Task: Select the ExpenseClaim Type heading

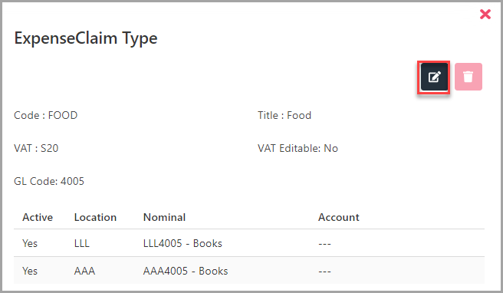Action: (x=86, y=38)
